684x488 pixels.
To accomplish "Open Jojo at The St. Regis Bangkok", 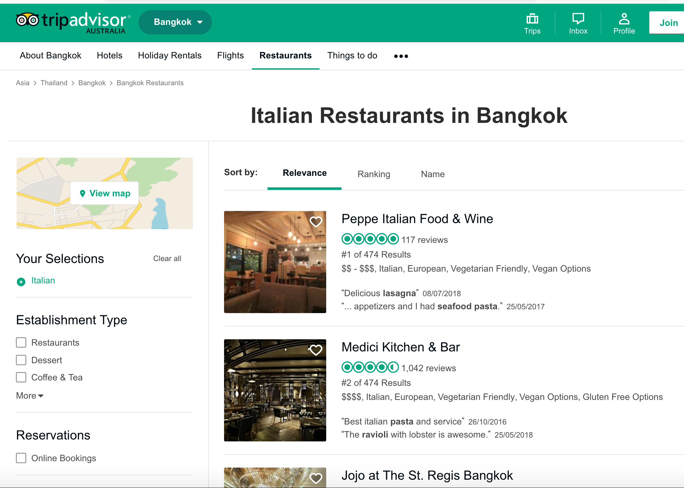I will tap(427, 476).
